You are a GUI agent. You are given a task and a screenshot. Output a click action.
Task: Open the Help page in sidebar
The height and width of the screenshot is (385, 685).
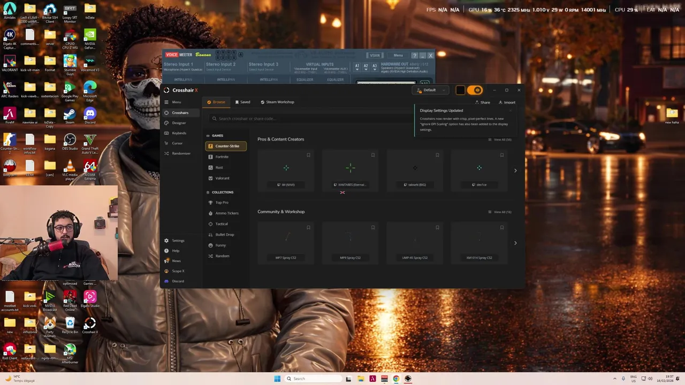(176, 251)
